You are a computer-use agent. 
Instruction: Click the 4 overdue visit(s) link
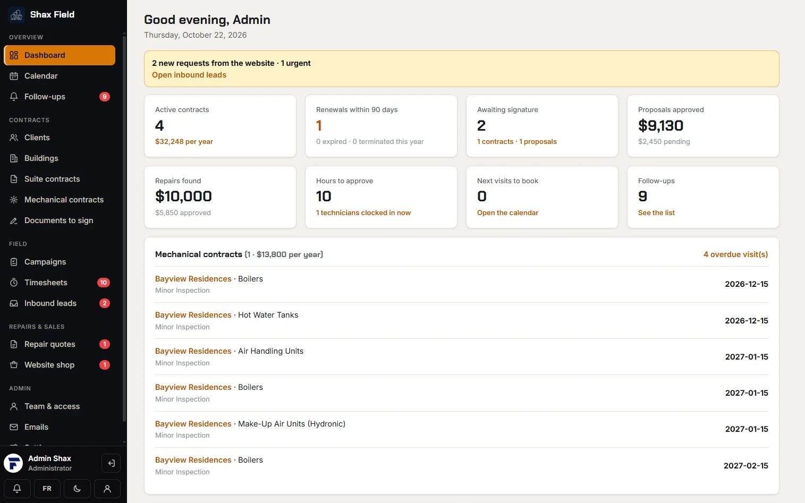735,254
